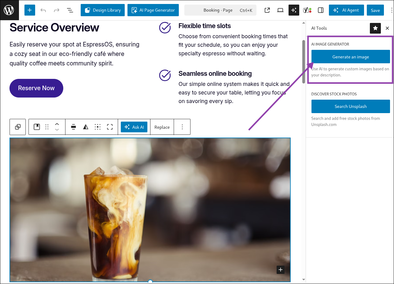Open the block toolbar more options
Image resolution: width=394 pixels, height=284 pixels.
[182, 127]
